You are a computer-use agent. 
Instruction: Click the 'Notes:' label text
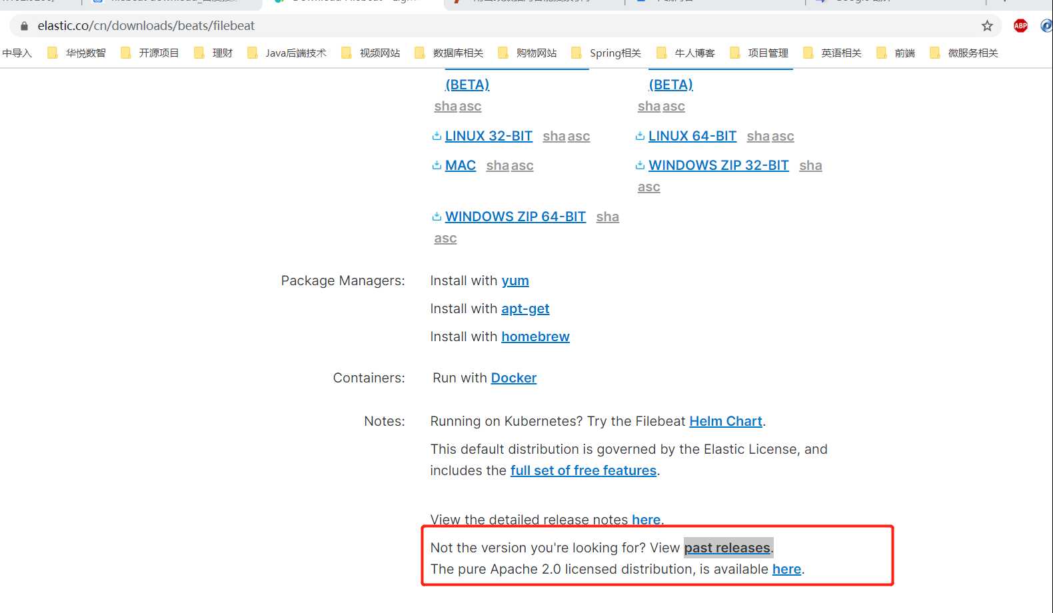[385, 422]
